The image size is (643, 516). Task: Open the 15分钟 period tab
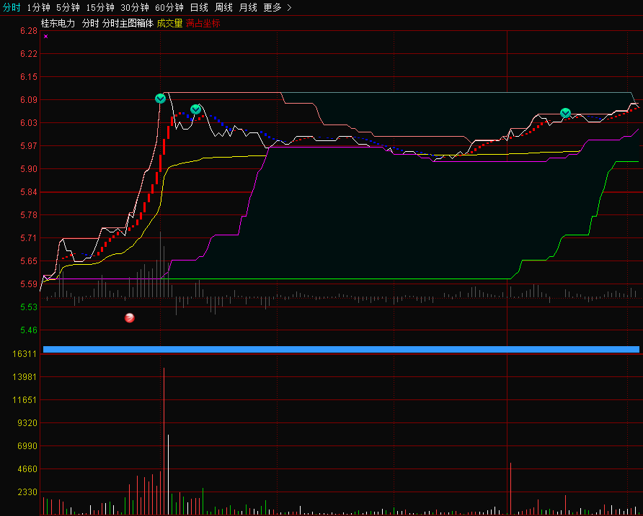(x=100, y=7)
